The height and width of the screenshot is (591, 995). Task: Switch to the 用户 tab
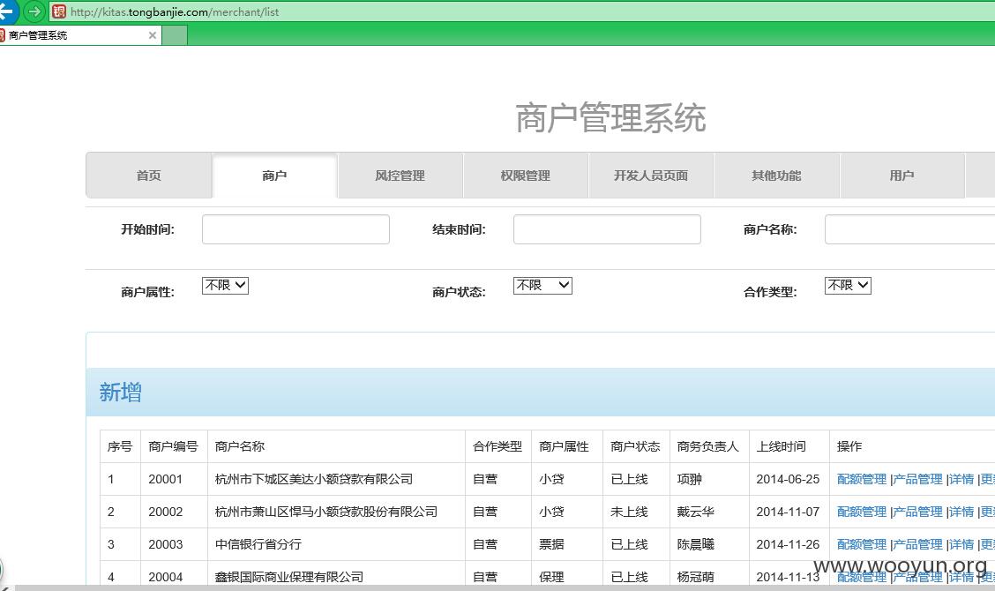(x=901, y=176)
